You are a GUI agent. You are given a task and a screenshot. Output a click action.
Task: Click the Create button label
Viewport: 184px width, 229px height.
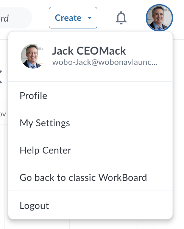(68, 18)
